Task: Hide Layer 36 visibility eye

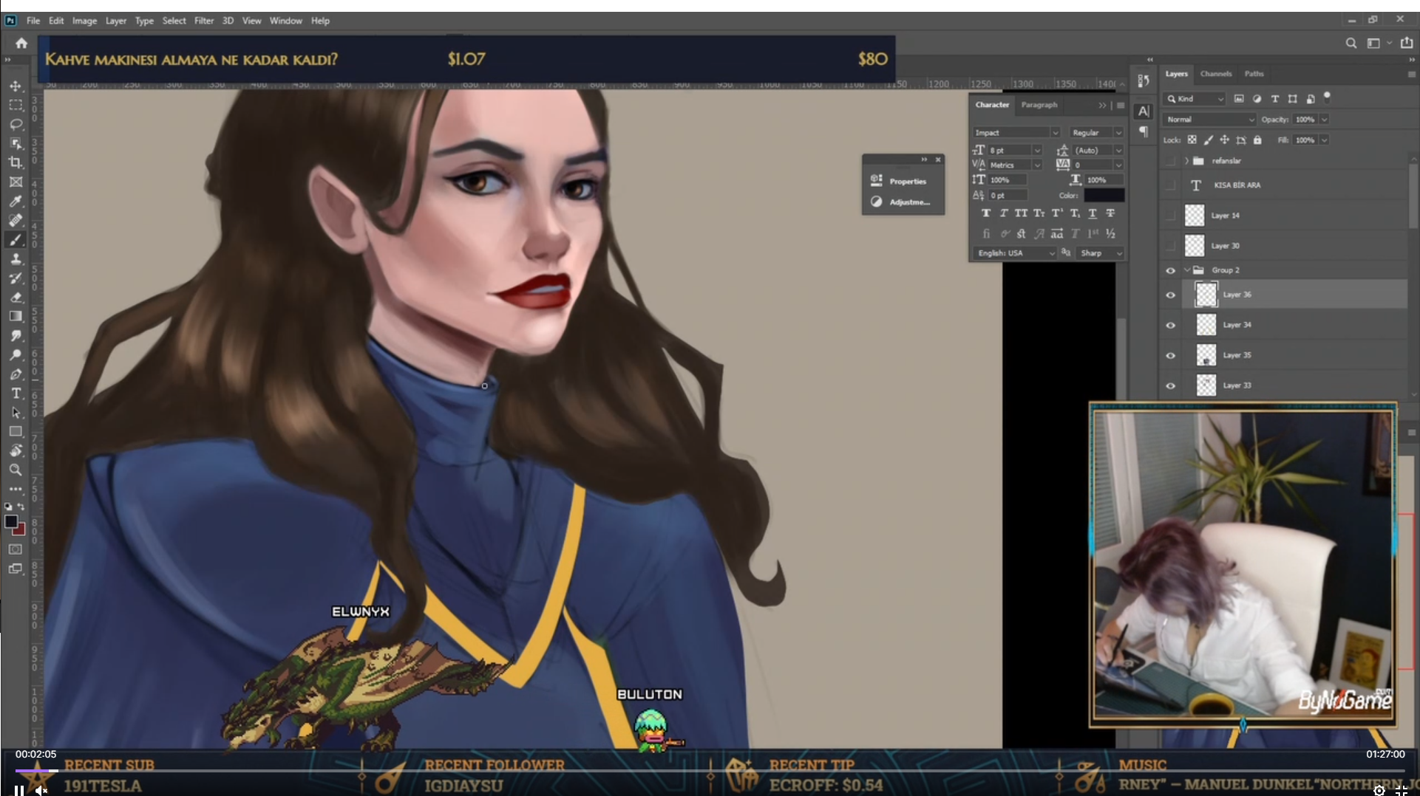Action: coord(1170,295)
